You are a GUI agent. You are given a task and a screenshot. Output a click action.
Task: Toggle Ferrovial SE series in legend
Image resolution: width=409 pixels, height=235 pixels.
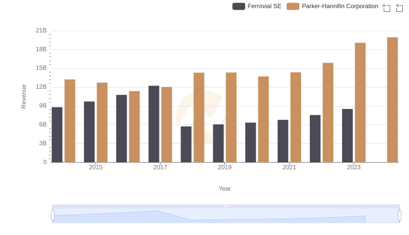[257, 6]
